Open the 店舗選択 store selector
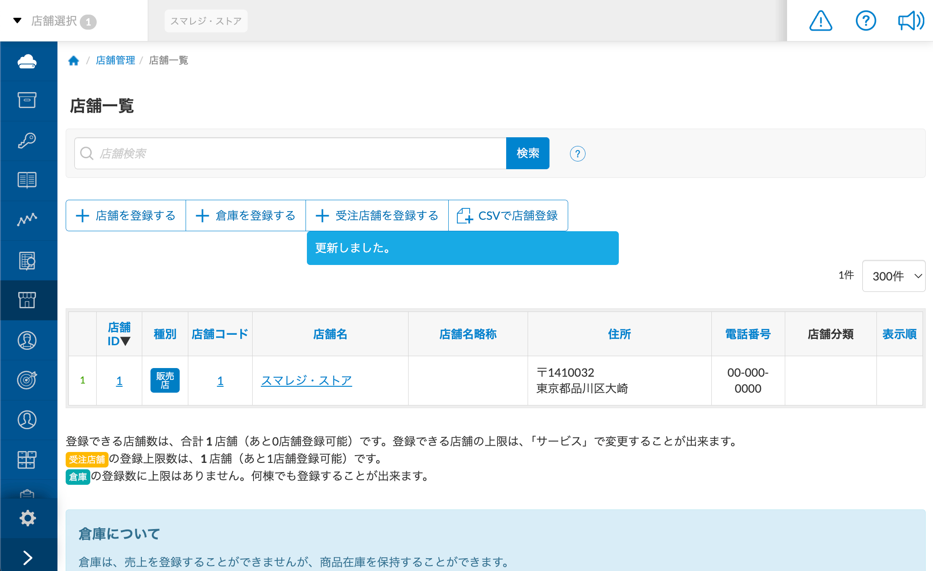This screenshot has width=933, height=571. click(55, 21)
